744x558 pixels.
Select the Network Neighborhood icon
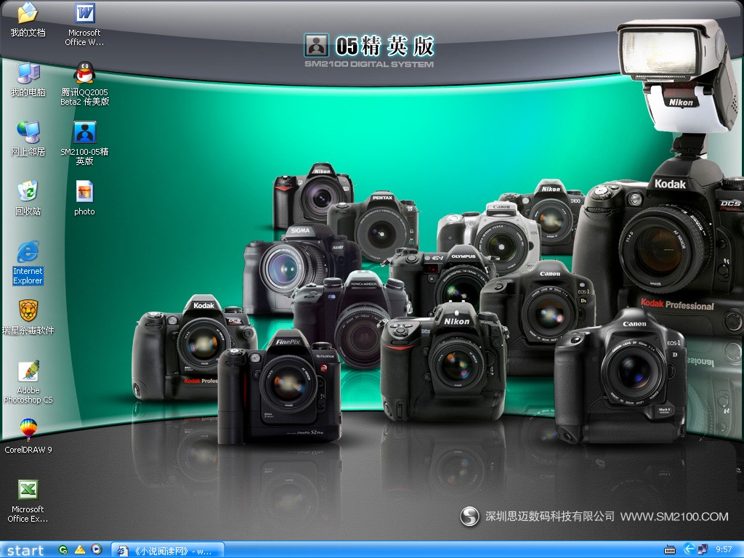[x=28, y=133]
